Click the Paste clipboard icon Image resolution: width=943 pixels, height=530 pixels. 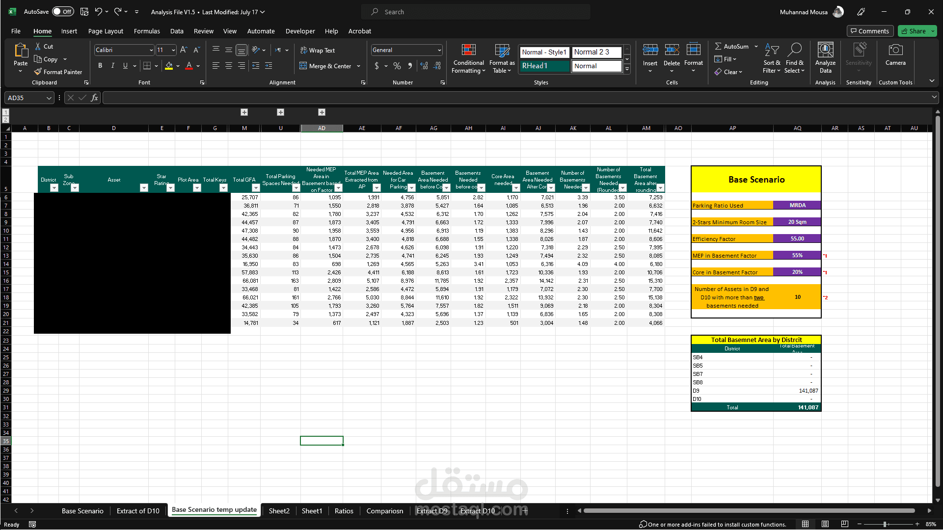click(21, 51)
